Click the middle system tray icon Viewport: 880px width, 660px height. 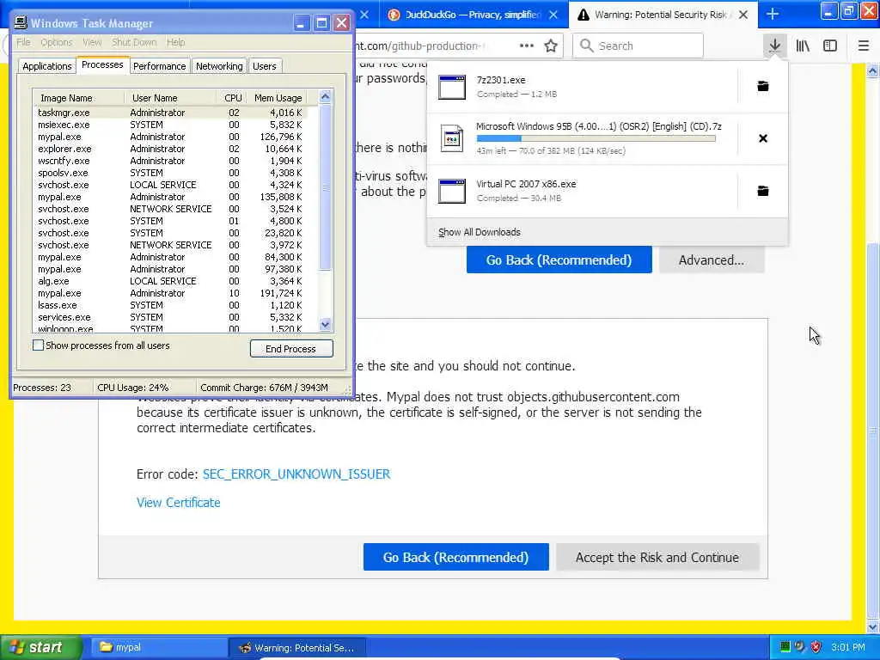tap(800, 647)
